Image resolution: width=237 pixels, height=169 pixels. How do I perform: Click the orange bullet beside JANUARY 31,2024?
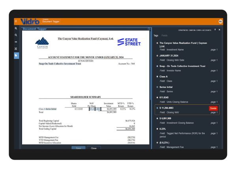coord(157,56)
